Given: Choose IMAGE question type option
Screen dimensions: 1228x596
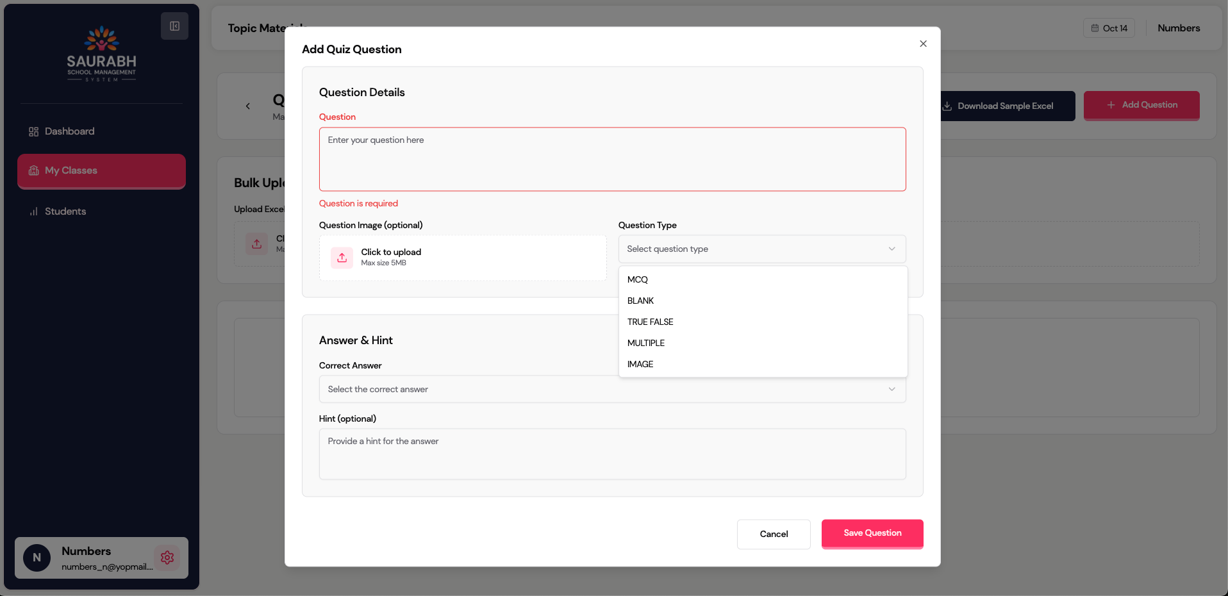Looking at the screenshot, I should point(640,364).
